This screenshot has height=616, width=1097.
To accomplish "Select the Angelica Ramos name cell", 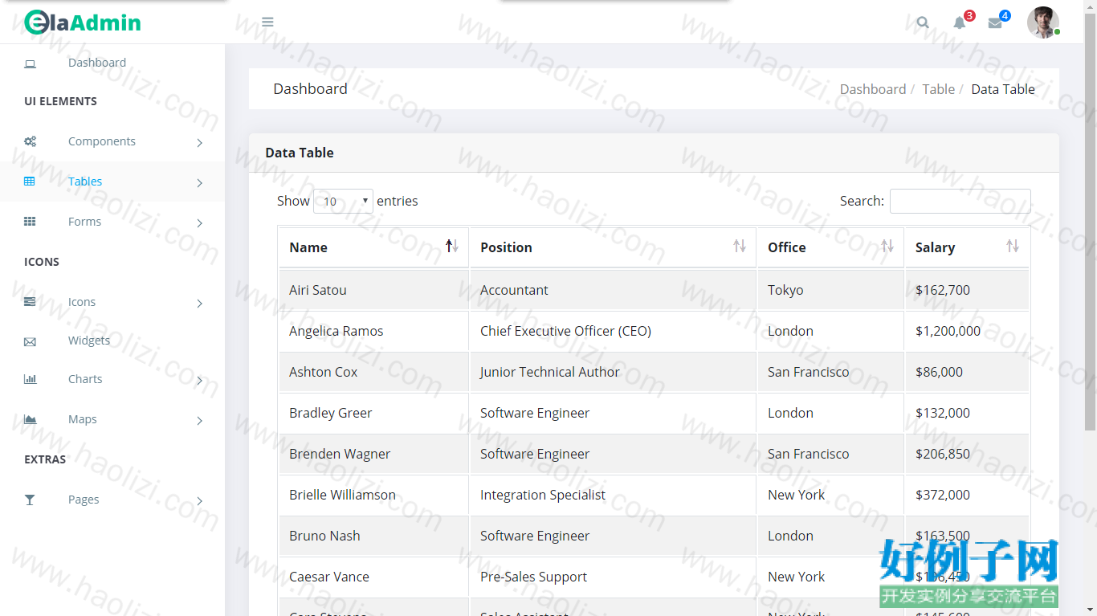I will point(374,331).
